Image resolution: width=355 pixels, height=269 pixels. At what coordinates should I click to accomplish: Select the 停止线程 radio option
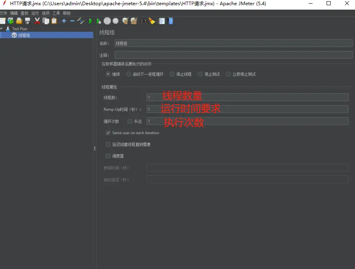pos(172,74)
